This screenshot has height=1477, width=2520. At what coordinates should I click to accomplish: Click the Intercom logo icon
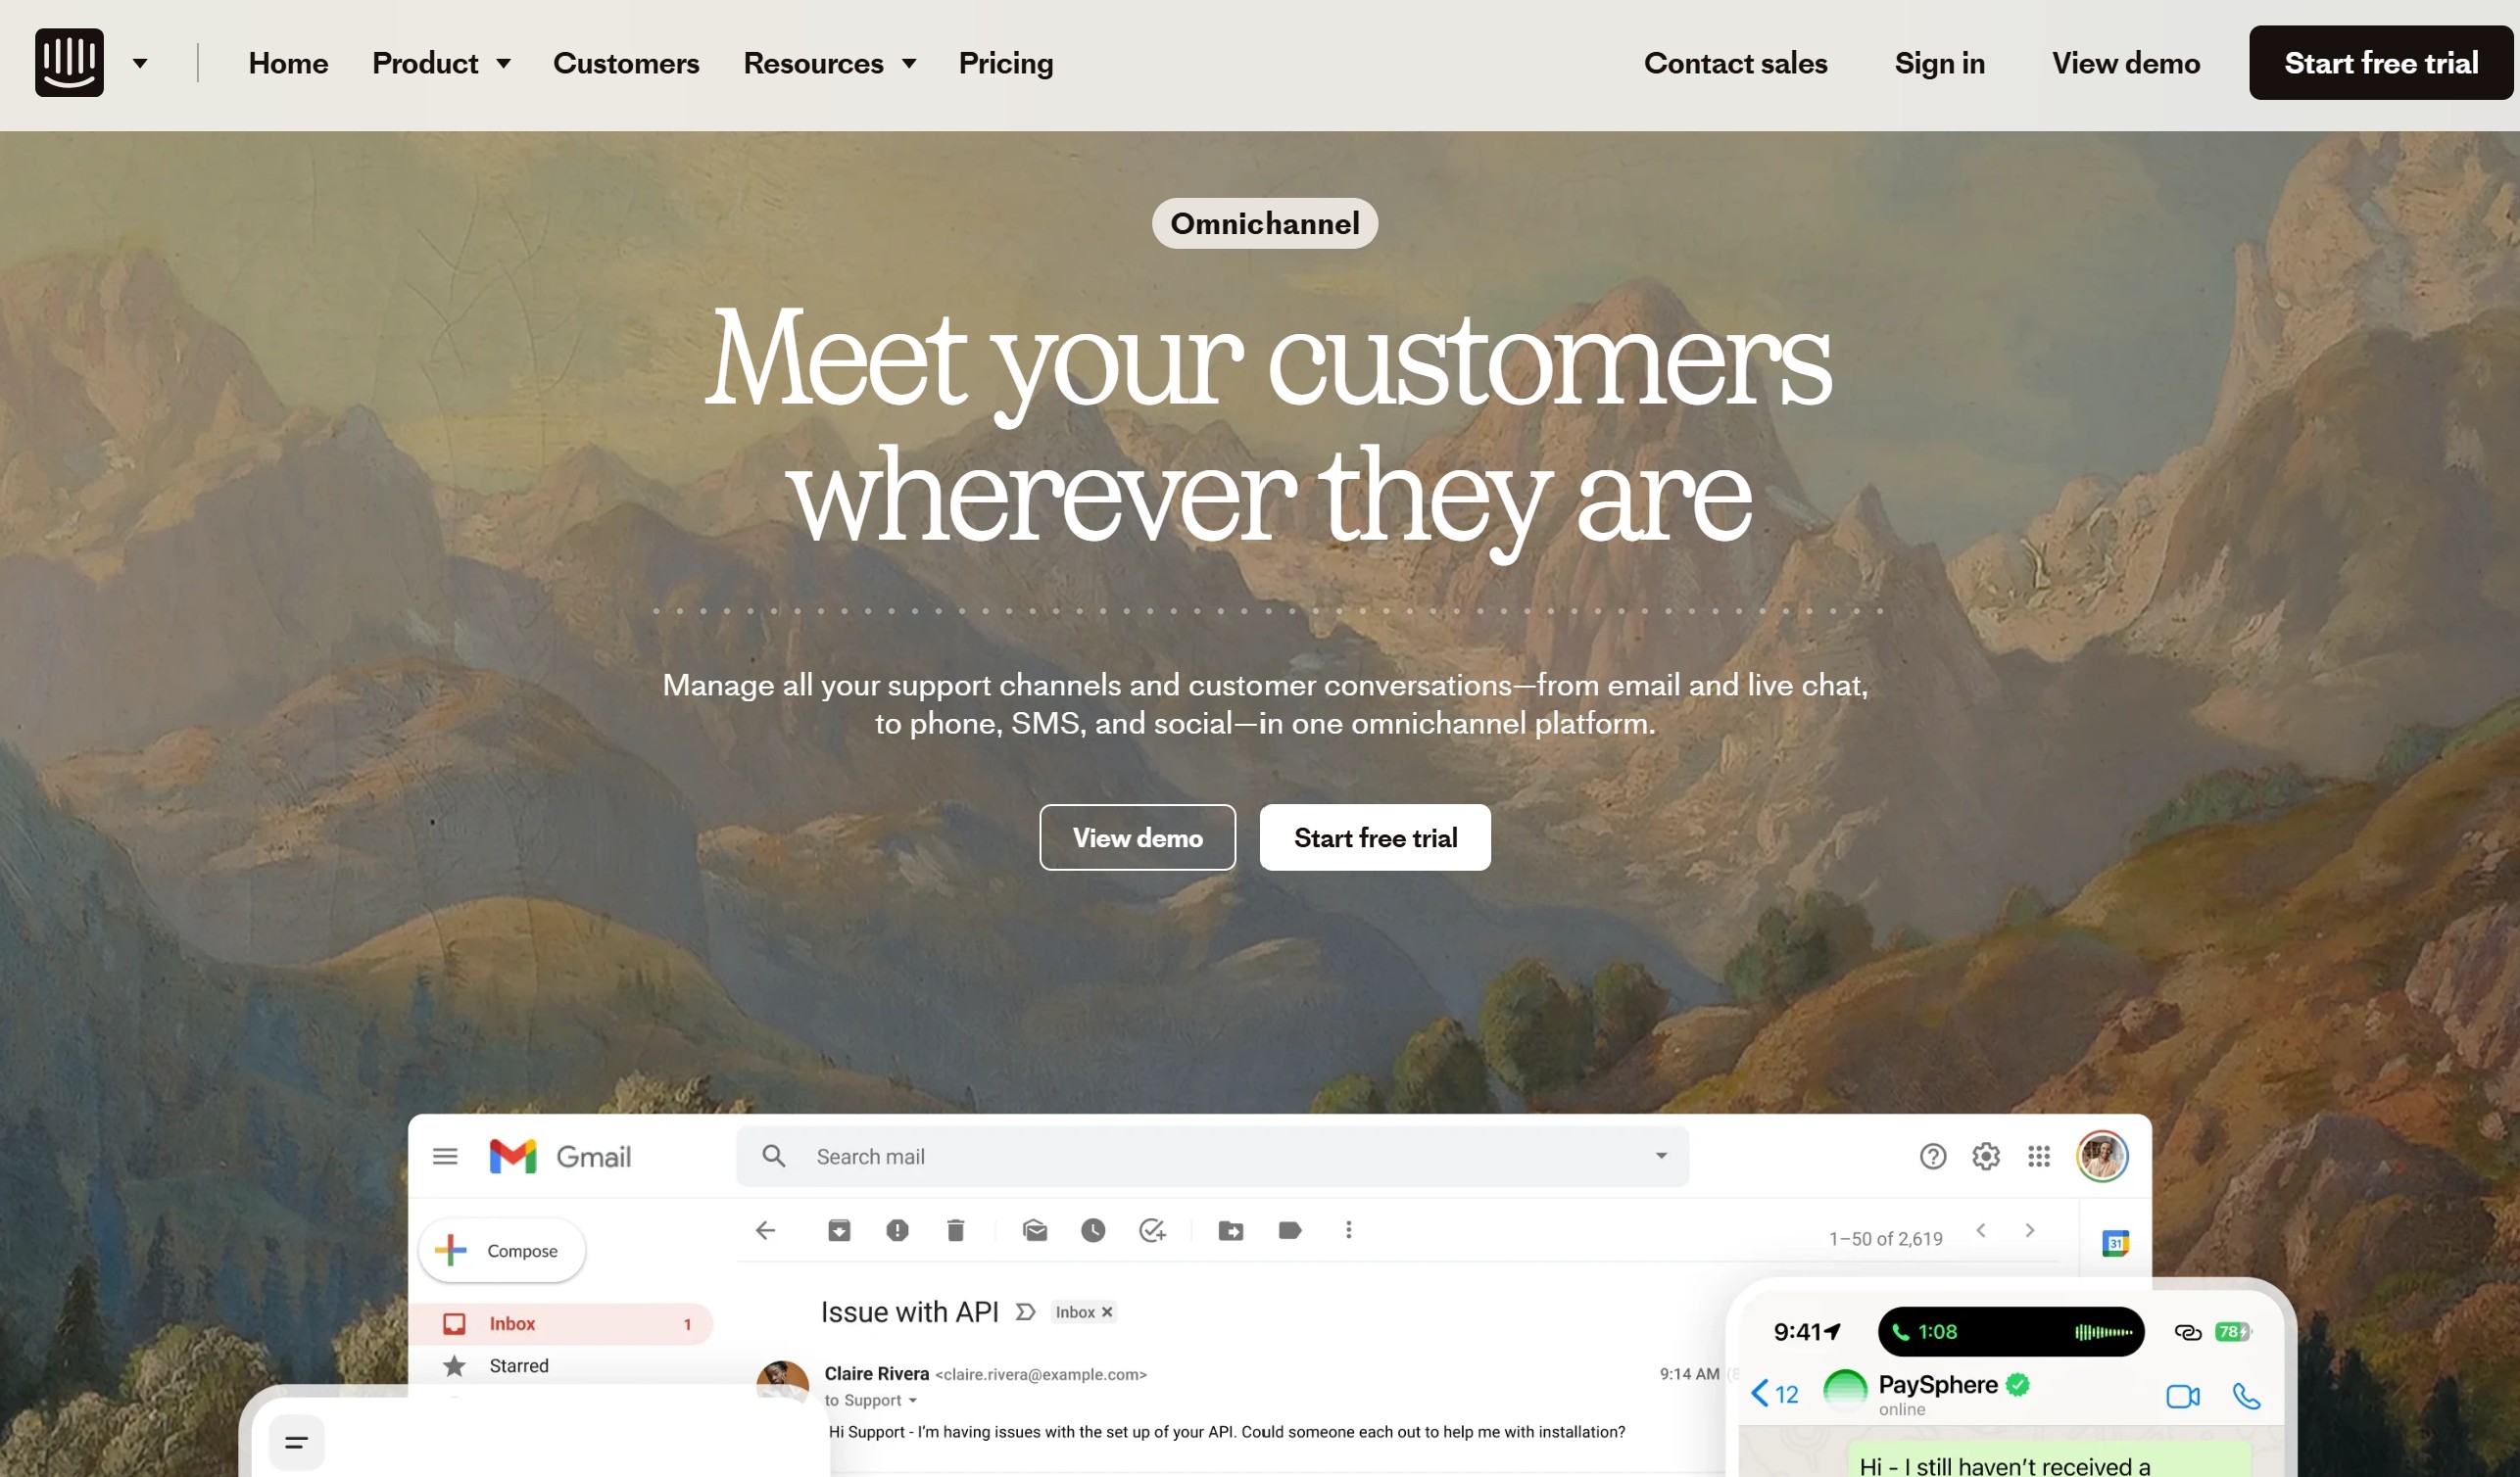[x=69, y=62]
